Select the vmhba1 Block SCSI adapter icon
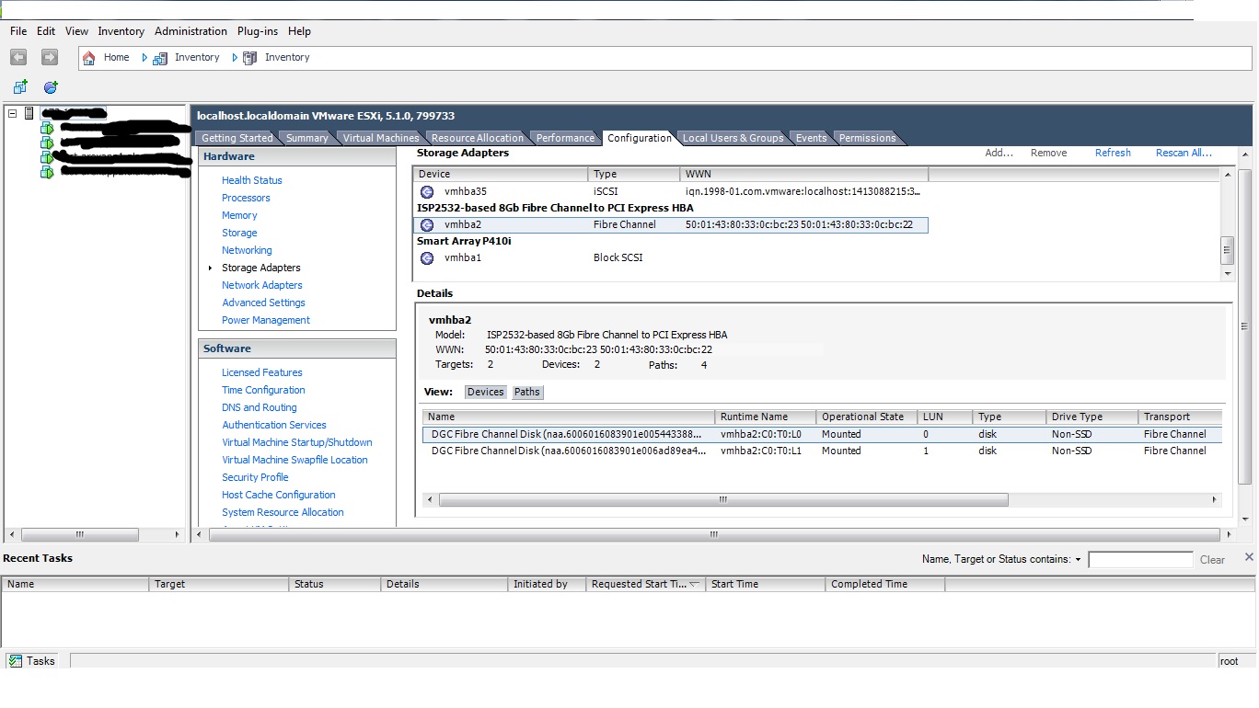Viewport: 1259px width, 708px height. pos(425,257)
